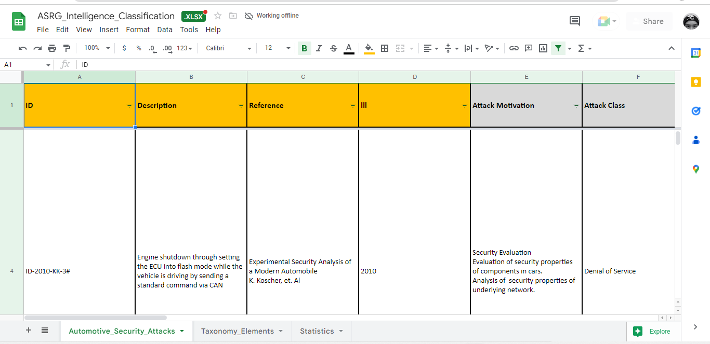The image size is (710, 344).
Task: Open comment history
Action: [x=575, y=21]
